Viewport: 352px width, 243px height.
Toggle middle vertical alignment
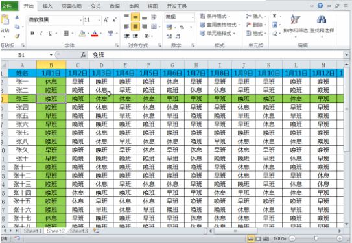click(x=135, y=17)
